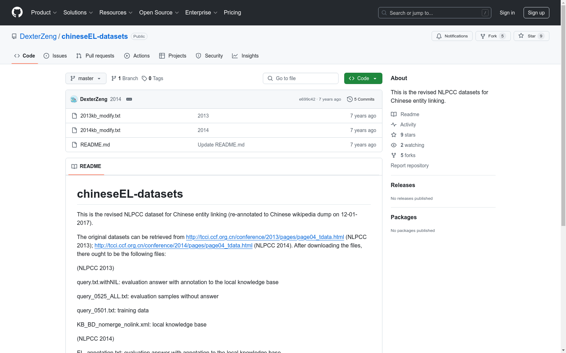Go to the Security tab
566x353 pixels.
coord(209,56)
